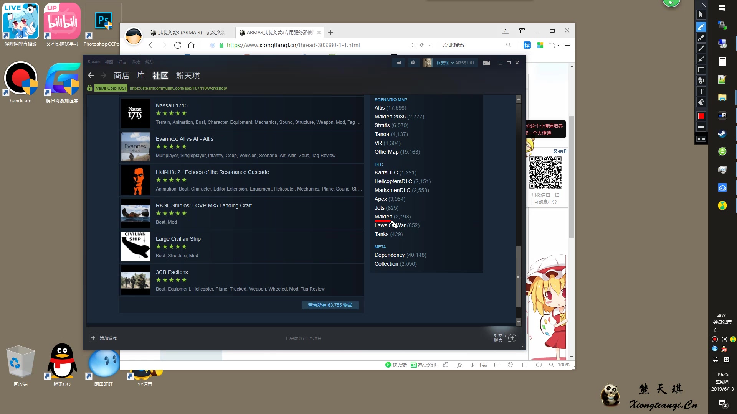Open Steam from the system tray
The image size is (737, 414).
click(x=722, y=134)
